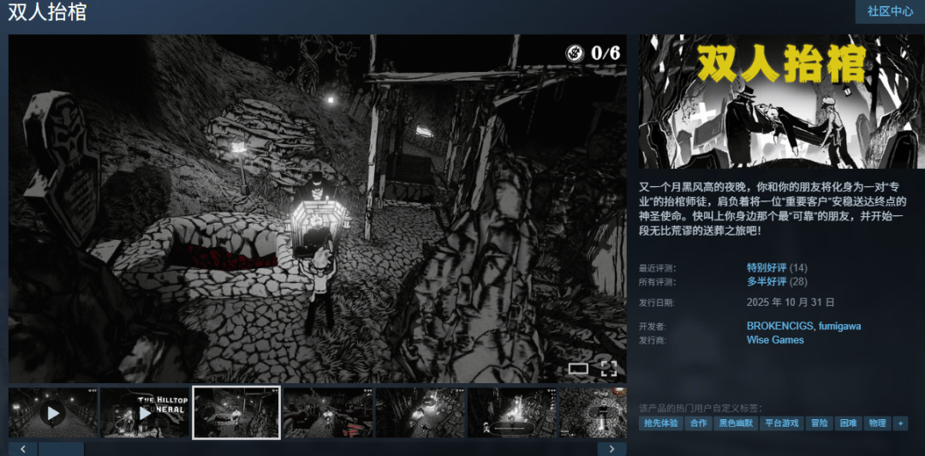Select the 抢先体验 tag
Viewport: 925px width, 456px height.
pos(661,423)
